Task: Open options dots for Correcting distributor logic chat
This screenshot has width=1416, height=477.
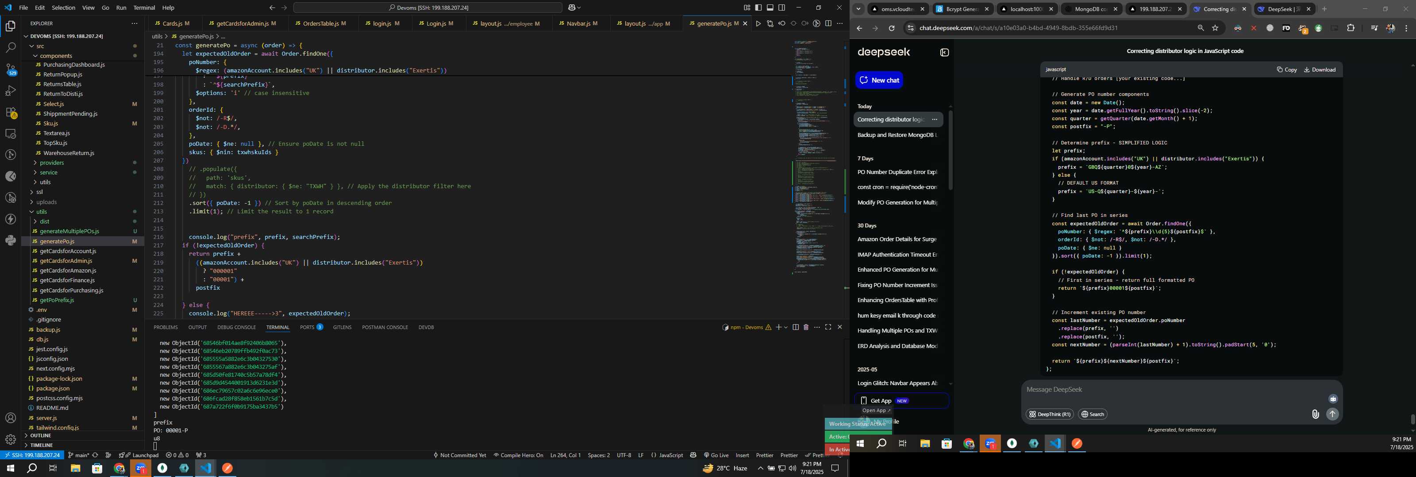Action: coord(935,120)
